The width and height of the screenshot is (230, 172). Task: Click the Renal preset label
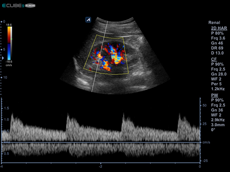(214, 22)
